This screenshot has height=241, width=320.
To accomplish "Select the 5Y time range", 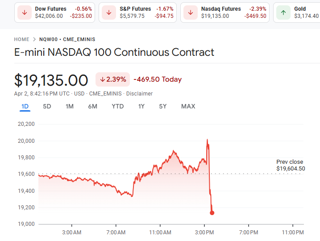I will click(163, 106).
